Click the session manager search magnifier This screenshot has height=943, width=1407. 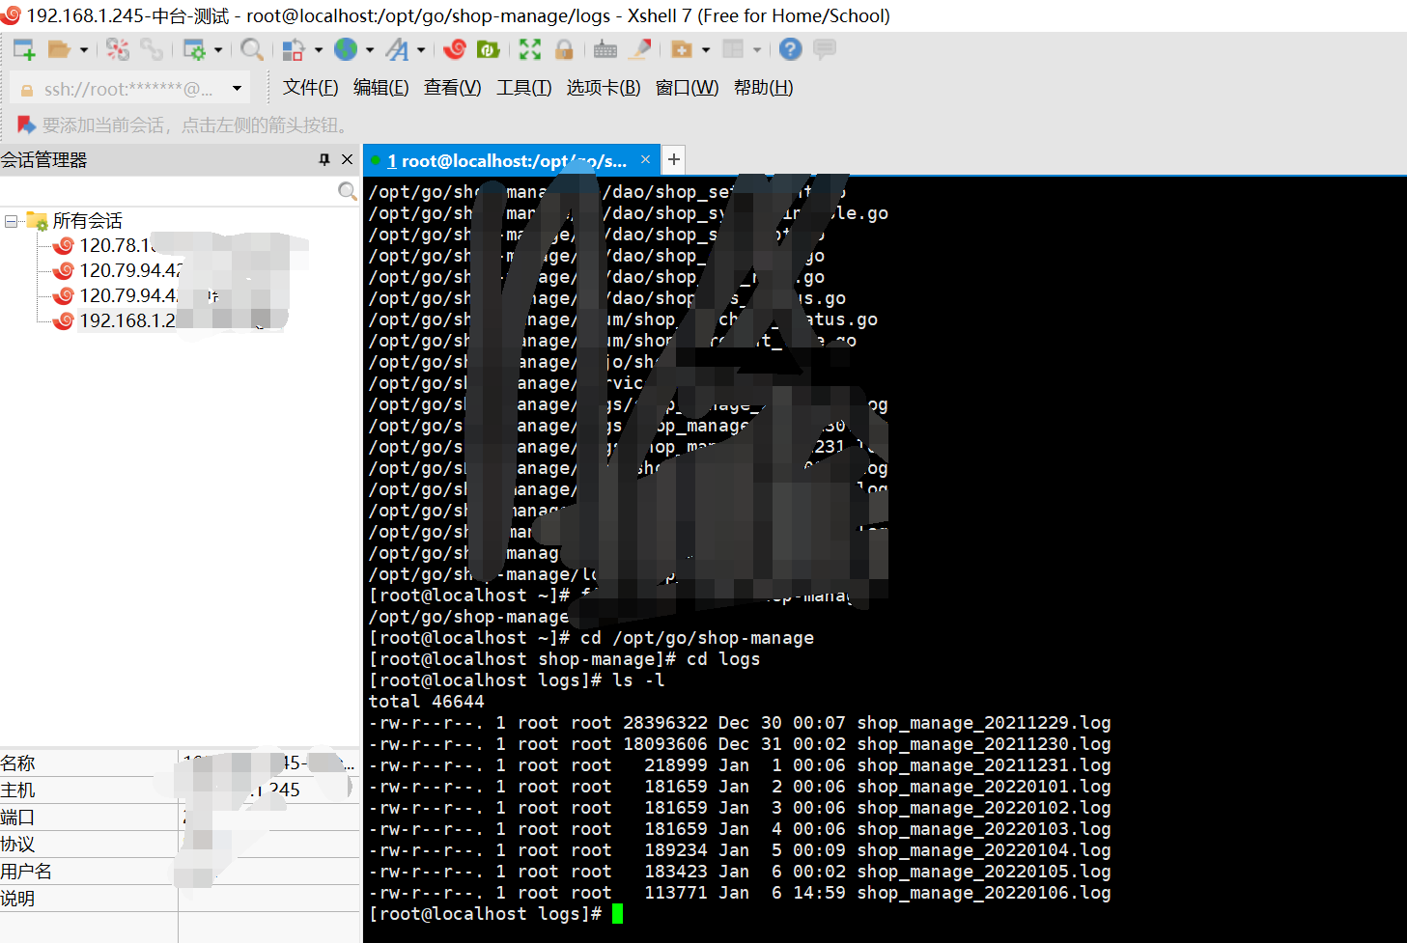point(348,191)
